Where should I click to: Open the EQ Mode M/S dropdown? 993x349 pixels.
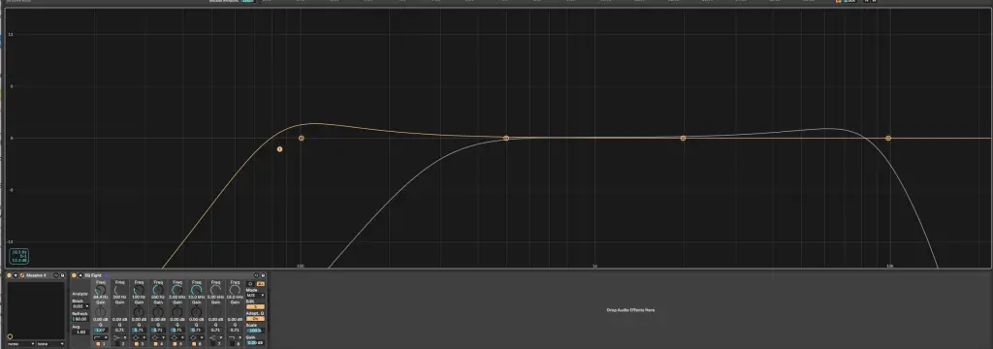[x=255, y=295]
